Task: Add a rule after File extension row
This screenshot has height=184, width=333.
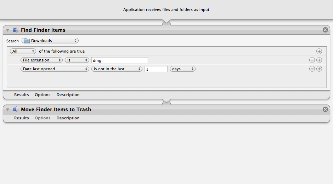Action: tap(319, 60)
